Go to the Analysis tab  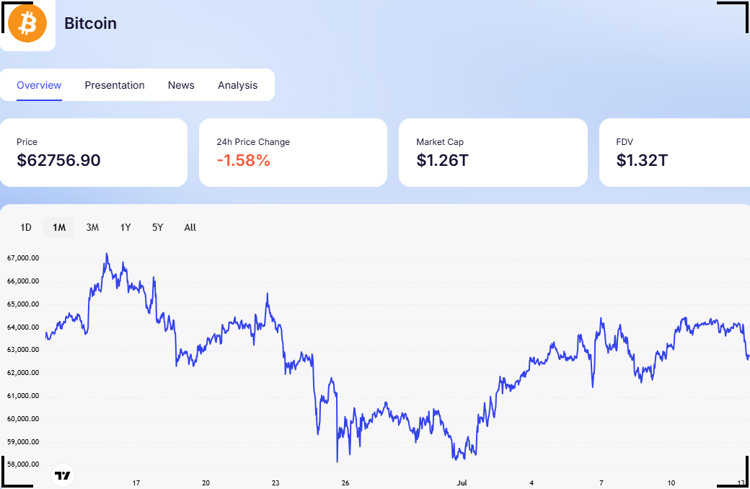click(x=238, y=85)
